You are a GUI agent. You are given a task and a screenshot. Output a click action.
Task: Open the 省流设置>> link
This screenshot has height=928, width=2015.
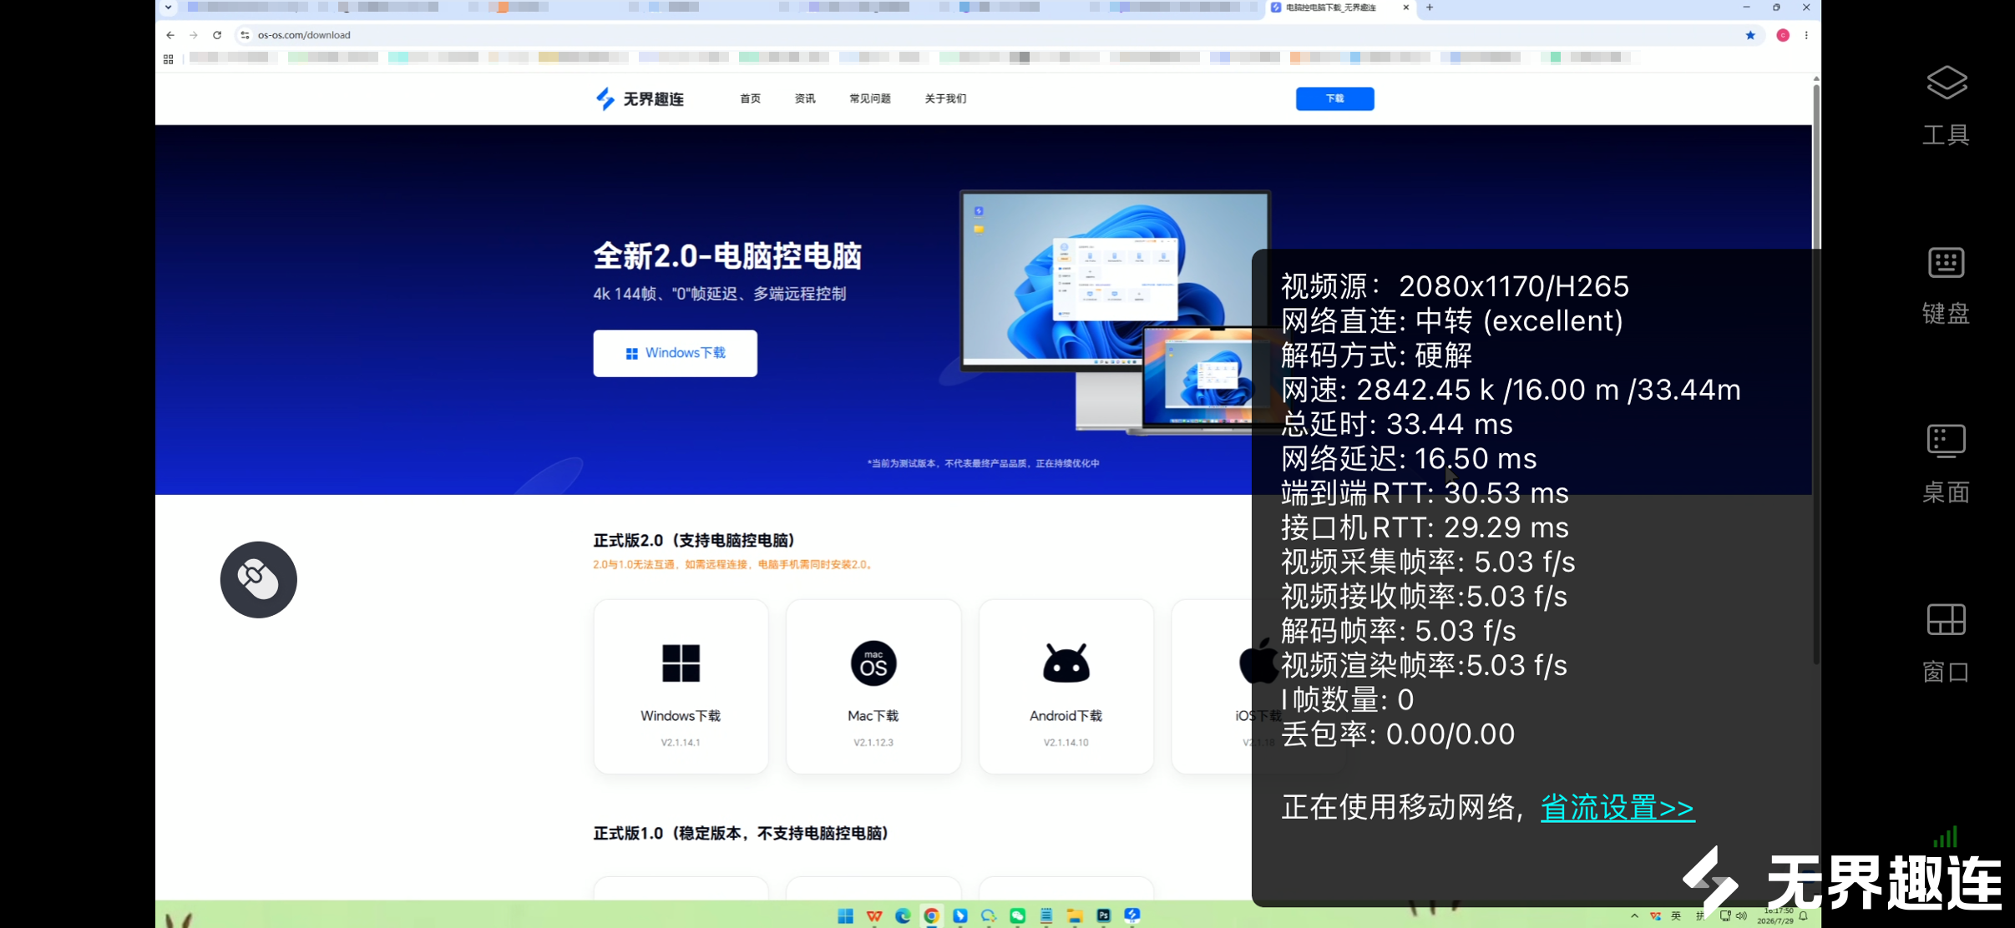point(1618,808)
